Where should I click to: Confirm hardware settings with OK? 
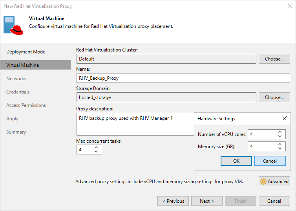pyautogui.click(x=236, y=161)
